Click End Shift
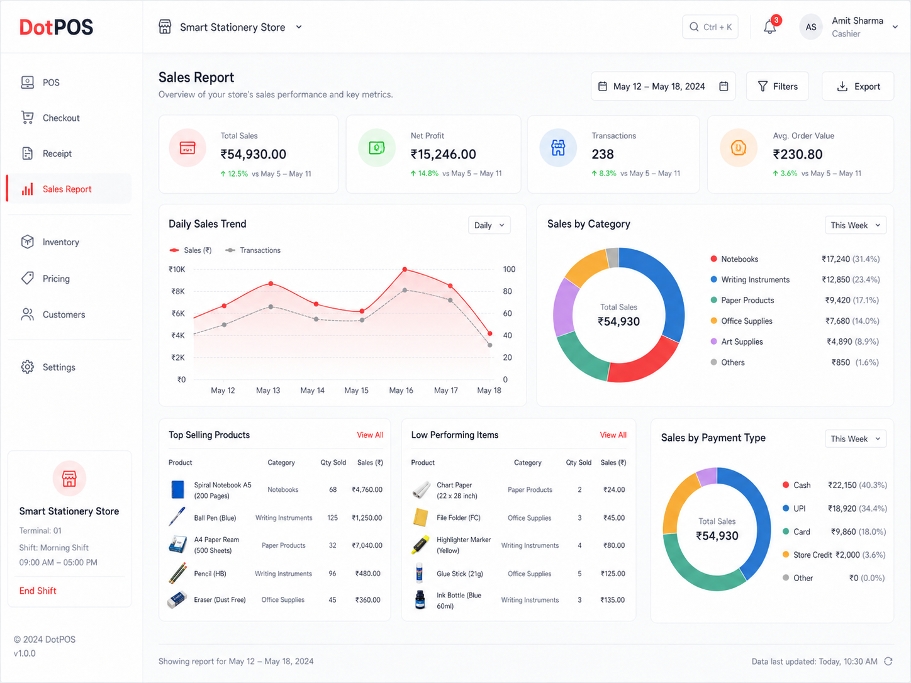911x683 pixels. [x=38, y=591]
